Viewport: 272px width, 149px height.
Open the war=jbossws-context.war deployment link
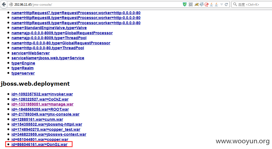coord(49,134)
